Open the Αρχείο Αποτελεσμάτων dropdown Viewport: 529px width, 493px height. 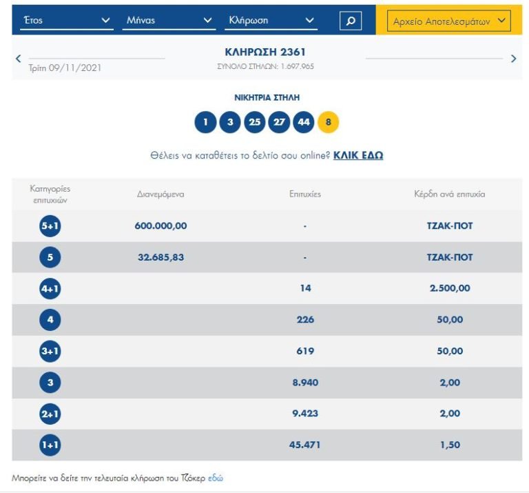pos(448,21)
